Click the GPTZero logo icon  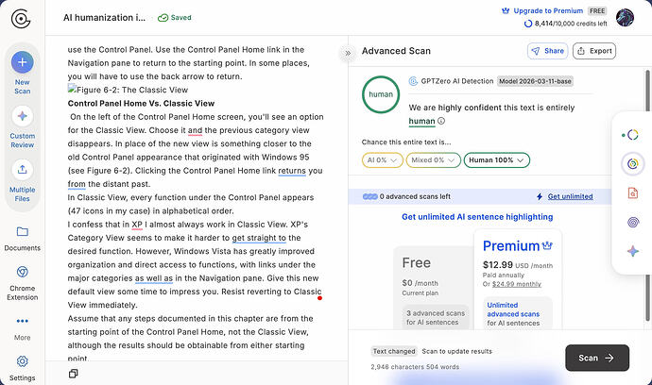[x=21, y=19]
